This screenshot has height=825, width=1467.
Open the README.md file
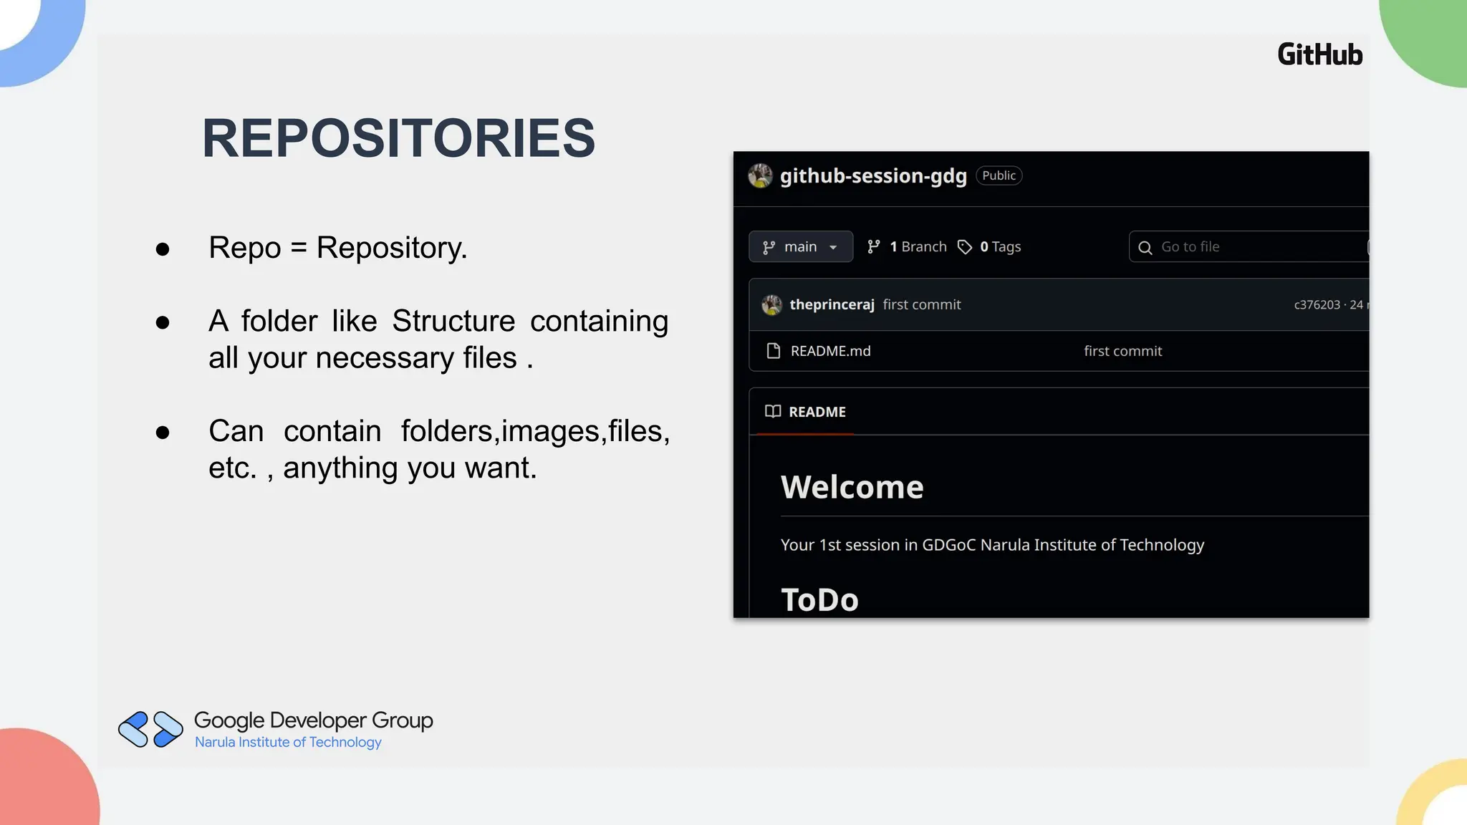(830, 351)
